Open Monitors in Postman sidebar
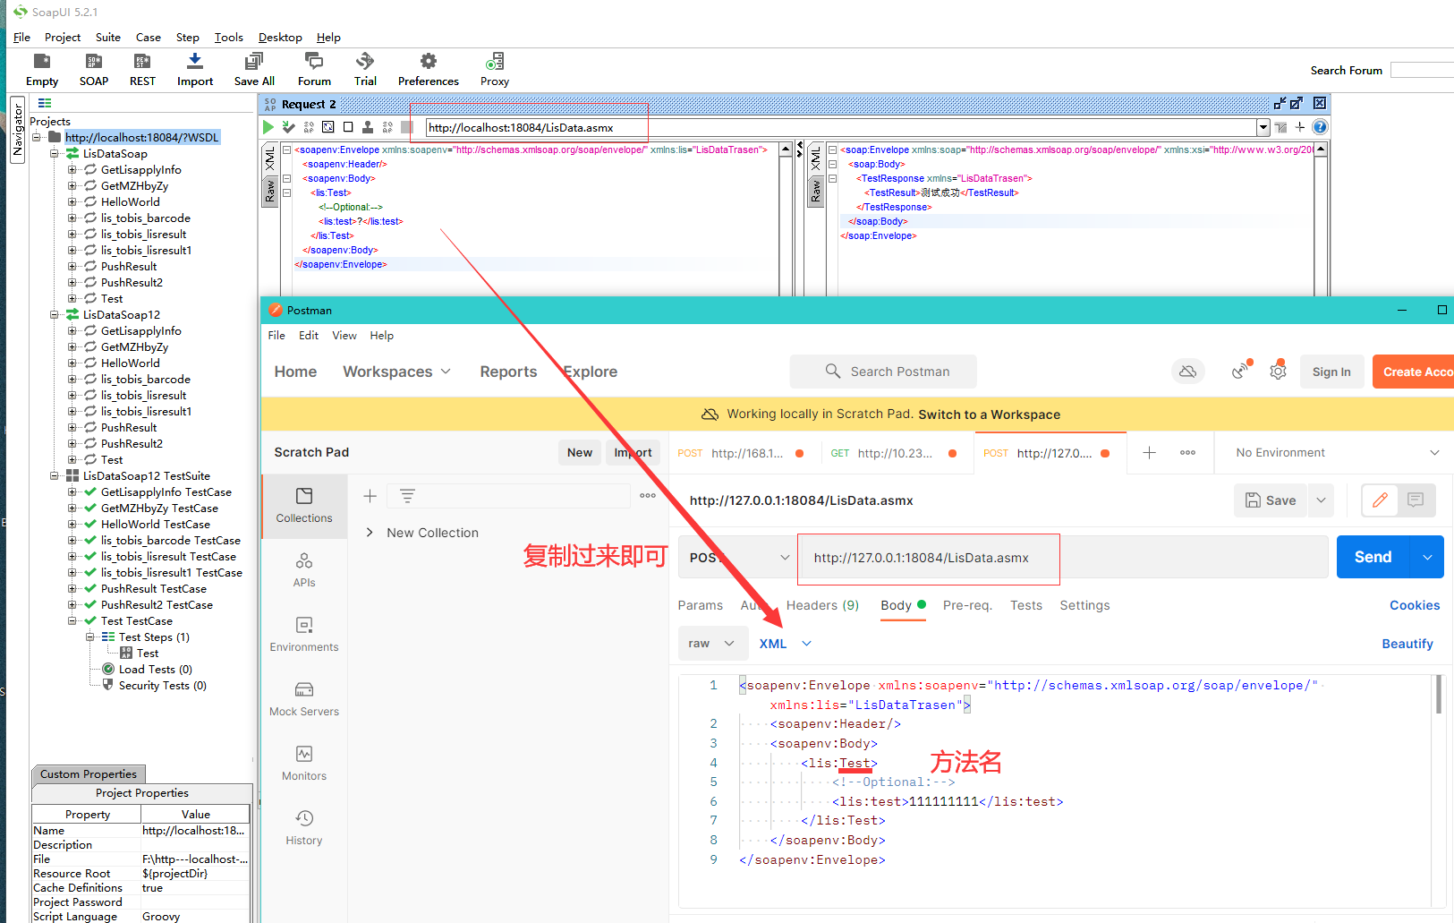Screen dimensions: 1454x923 tap(304, 764)
